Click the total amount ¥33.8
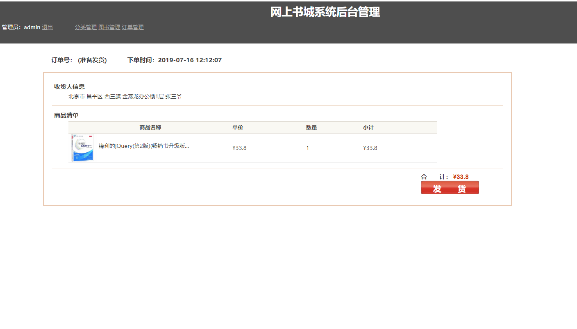This screenshot has width=577, height=329. point(461,177)
